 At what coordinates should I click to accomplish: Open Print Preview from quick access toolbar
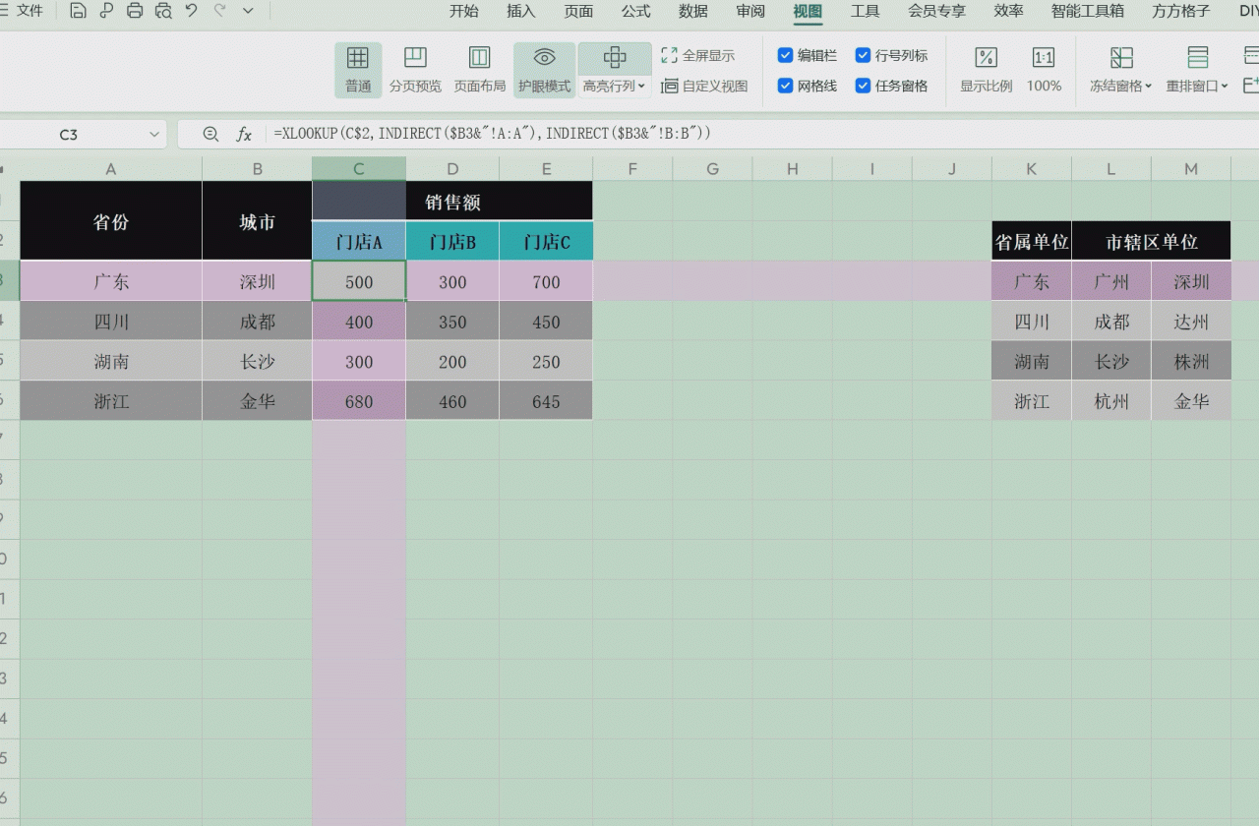click(x=163, y=11)
